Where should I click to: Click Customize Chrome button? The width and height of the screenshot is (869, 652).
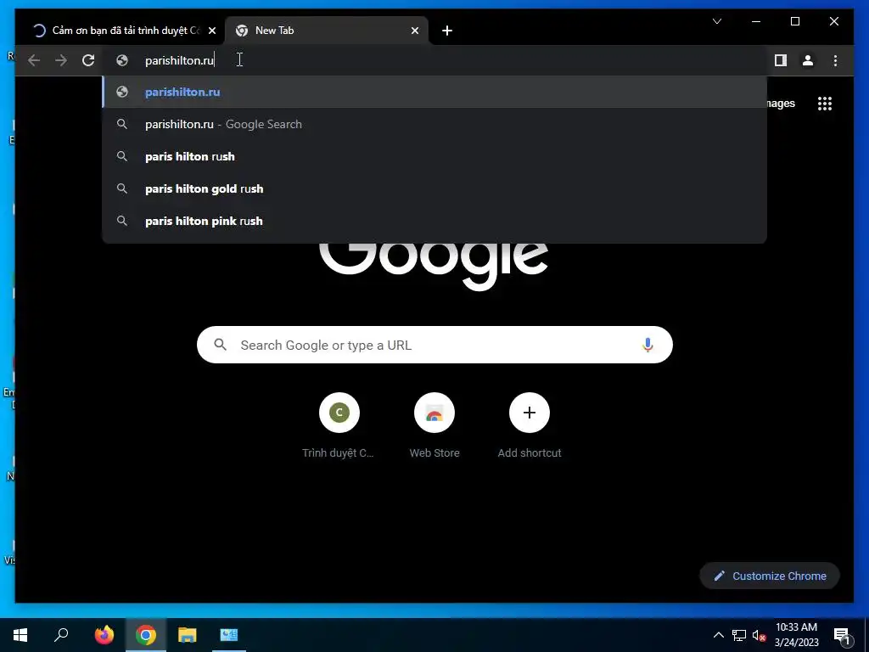pyautogui.click(x=770, y=576)
